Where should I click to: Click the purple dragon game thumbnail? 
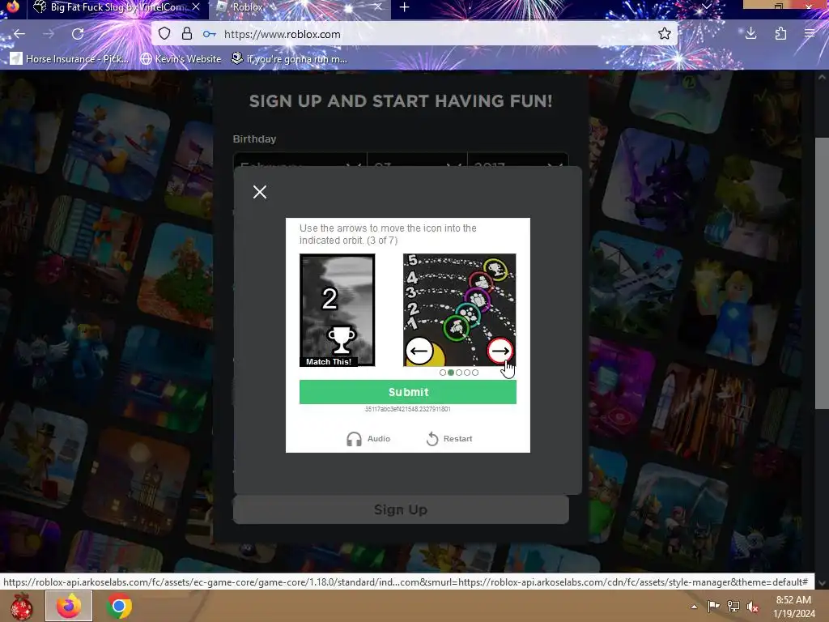click(x=656, y=180)
